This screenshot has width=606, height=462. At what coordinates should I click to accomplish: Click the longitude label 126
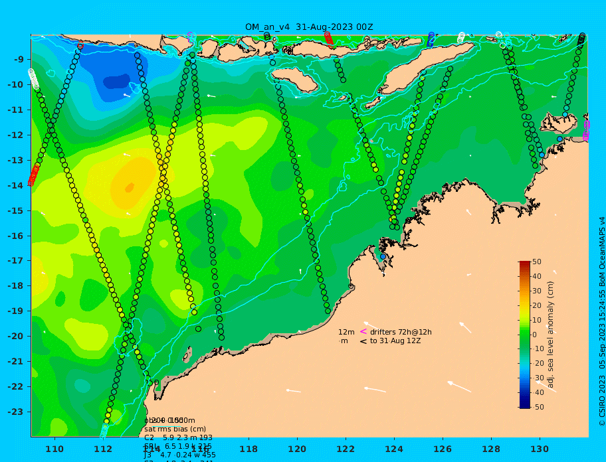(443, 449)
